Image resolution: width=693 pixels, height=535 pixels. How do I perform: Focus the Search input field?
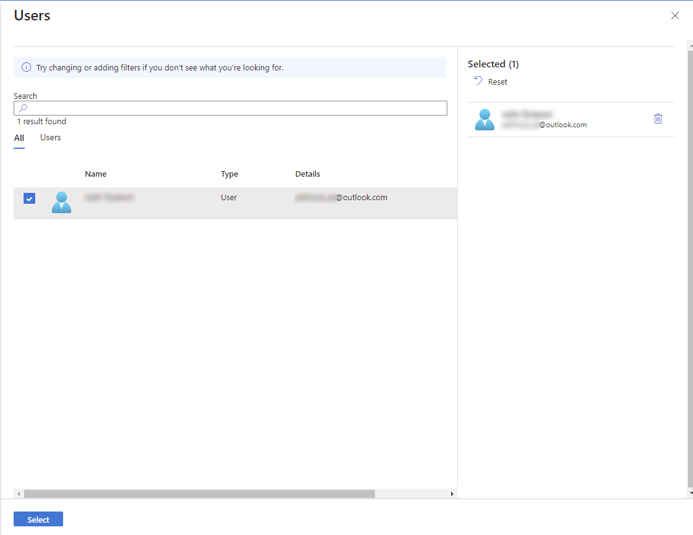235,108
